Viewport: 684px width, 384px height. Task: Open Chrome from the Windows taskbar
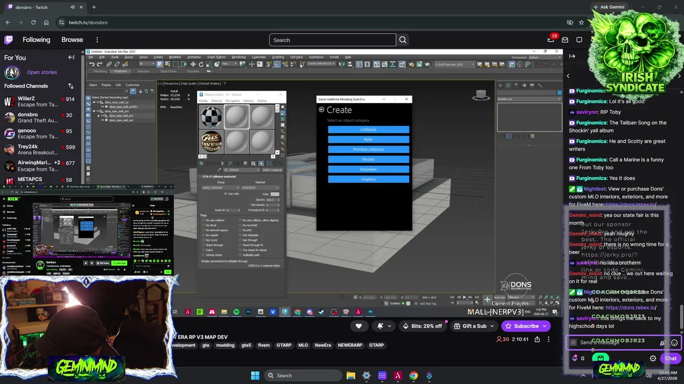(x=413, y=375)
